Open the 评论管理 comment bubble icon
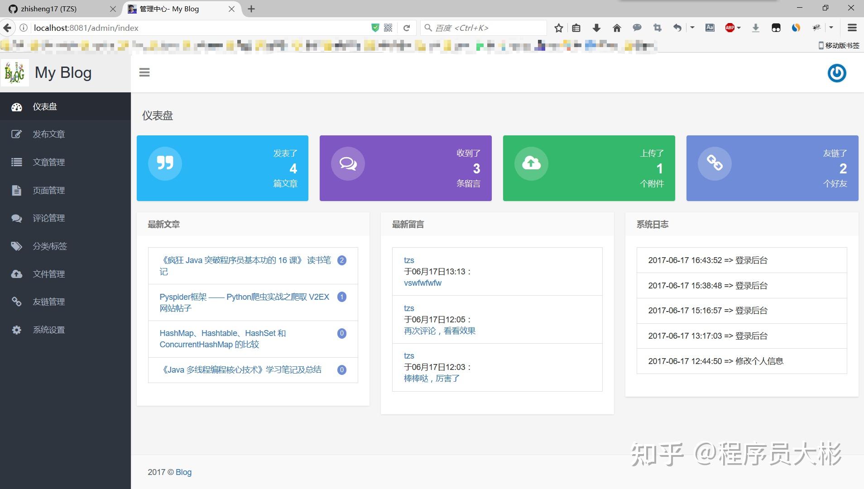The image size is (864, 489). coord(16,218)
